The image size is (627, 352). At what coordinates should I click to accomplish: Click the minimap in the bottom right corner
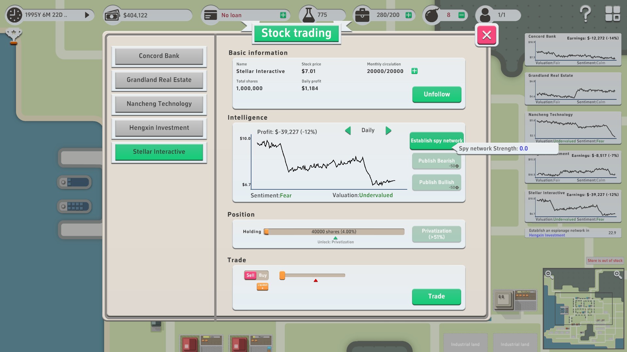coord(583,308)
